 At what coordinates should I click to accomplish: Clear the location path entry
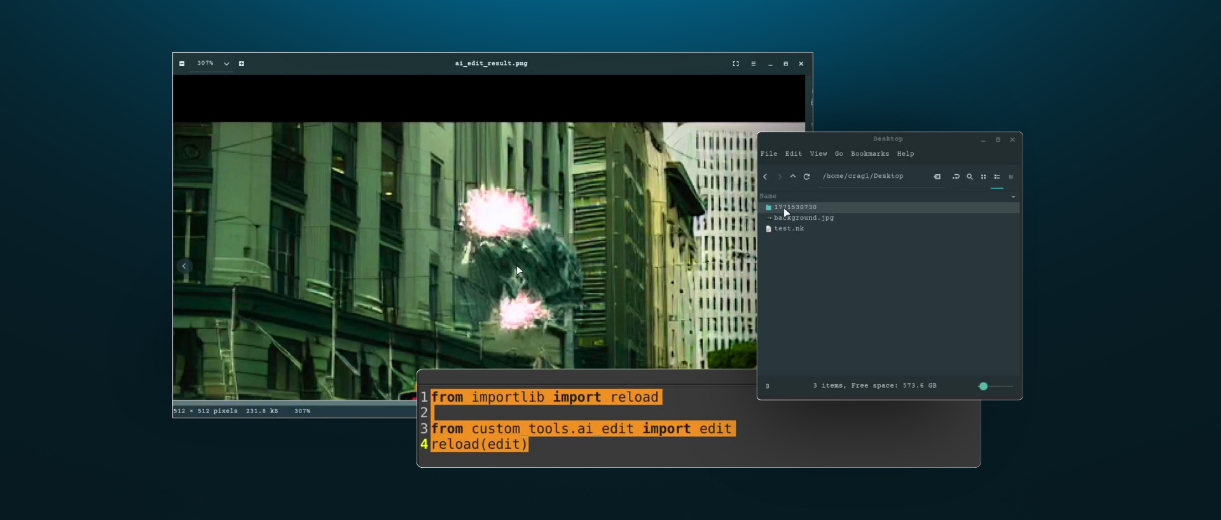pyautogui.click(x=937, y=177)
